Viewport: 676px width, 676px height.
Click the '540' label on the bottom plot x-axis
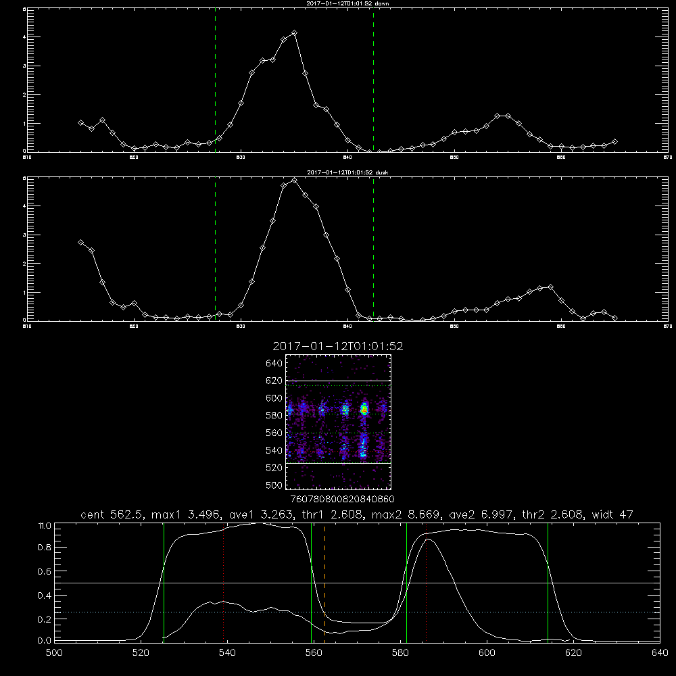227,653
